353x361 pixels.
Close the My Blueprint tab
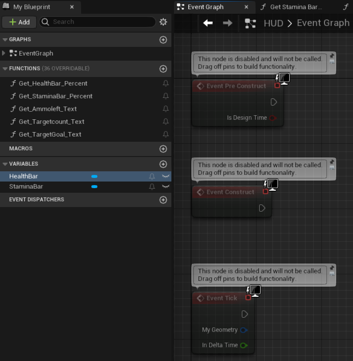tap(72, 7)
